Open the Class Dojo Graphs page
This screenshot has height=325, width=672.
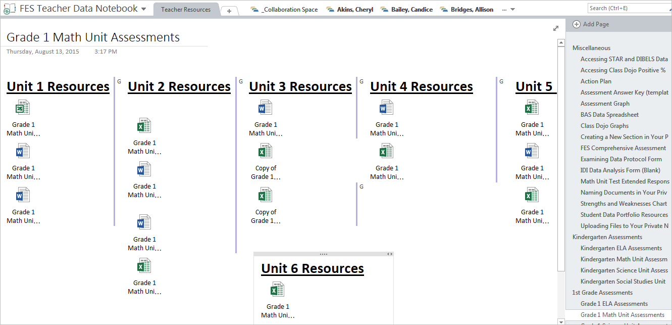click(604, 126)
